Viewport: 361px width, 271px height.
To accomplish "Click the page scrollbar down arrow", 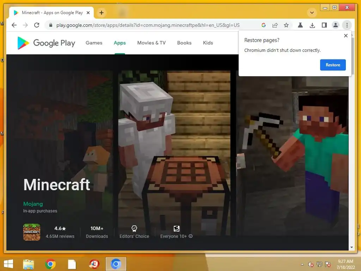I will click(x=351, y=247).
